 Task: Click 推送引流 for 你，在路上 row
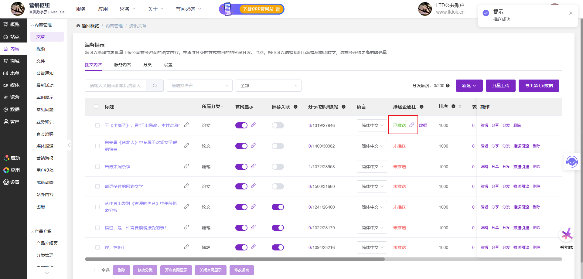[521, 247]
